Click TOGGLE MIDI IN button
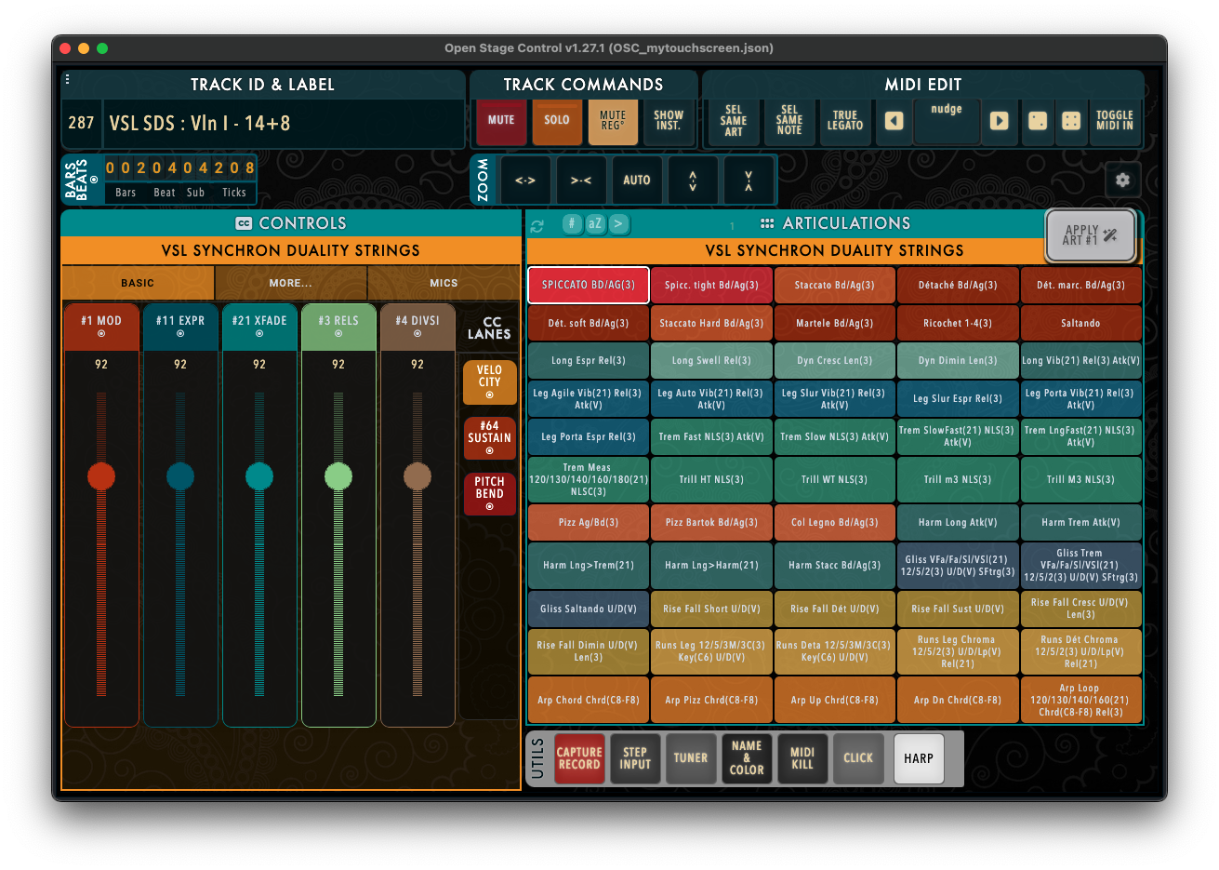This screenshot has width=1219, height=870. tap(1114, 121)
